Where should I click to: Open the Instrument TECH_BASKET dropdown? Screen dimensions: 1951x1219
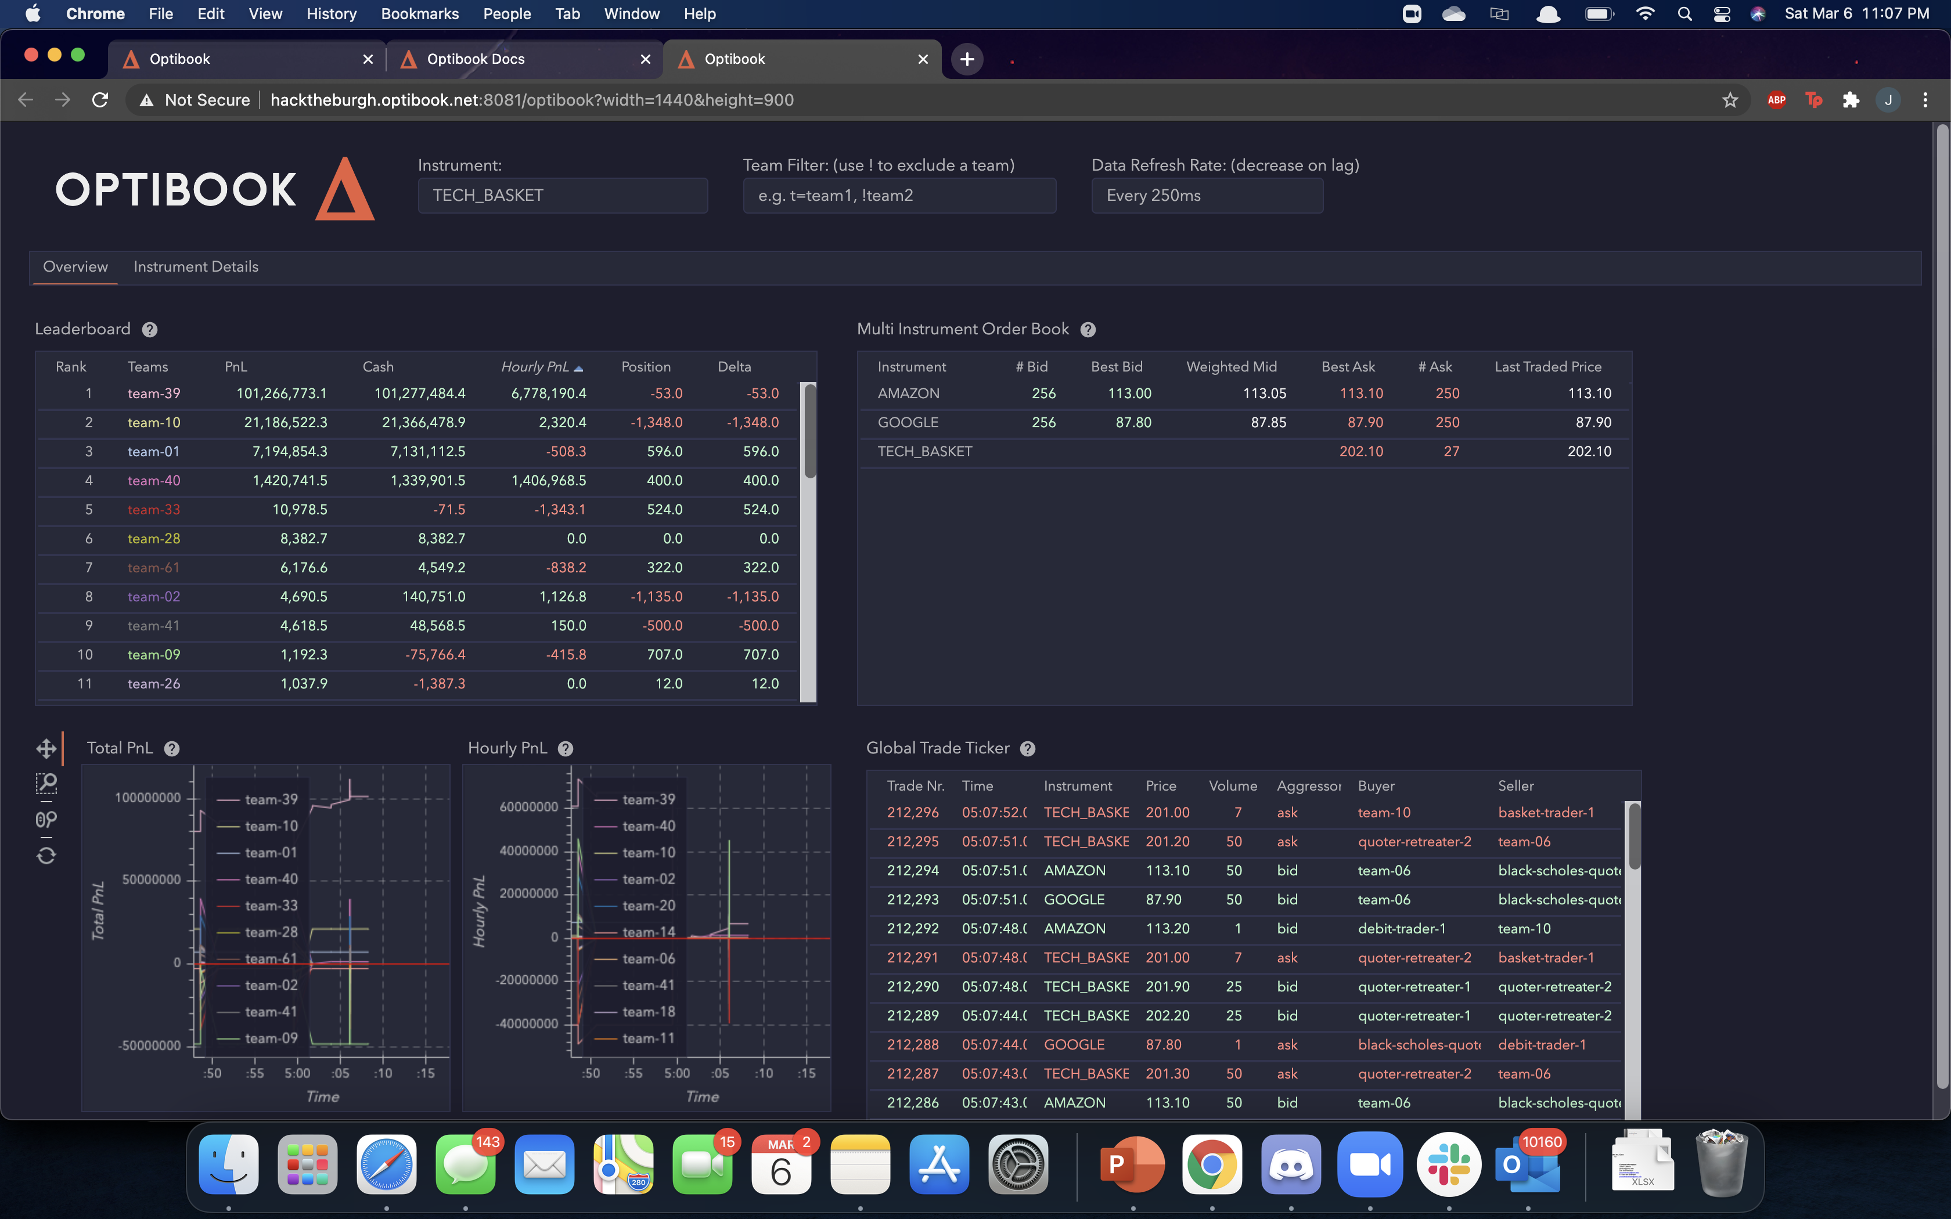tap(563, 196)
